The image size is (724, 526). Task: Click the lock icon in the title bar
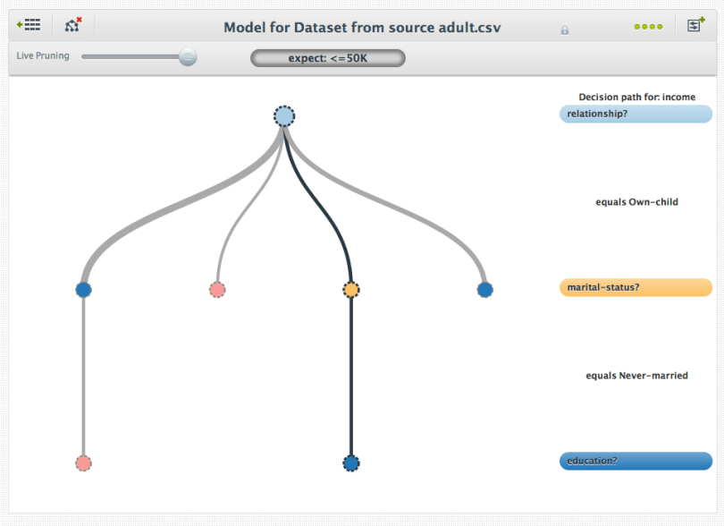[564, 30]
